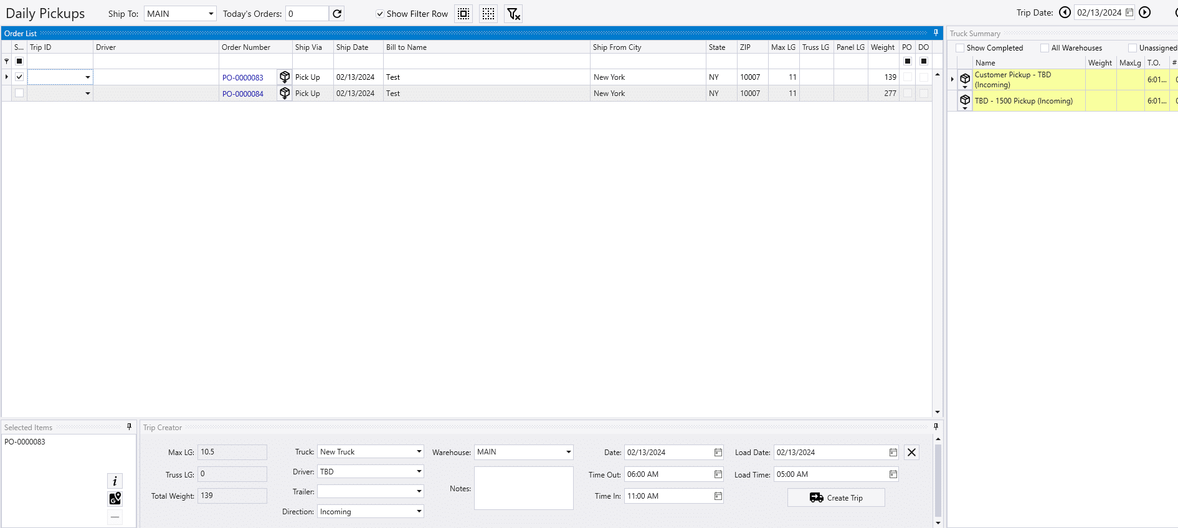Click the info icon in Selected Items
Screen dimensions: 1178x528
coord(115,481)
